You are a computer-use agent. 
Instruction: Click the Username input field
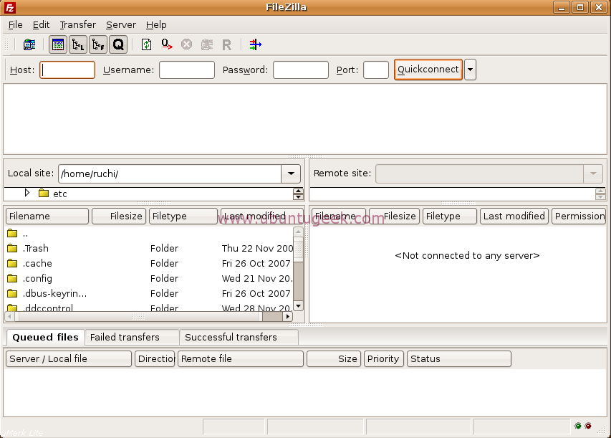pyautogui.click(x=187, y=70)
